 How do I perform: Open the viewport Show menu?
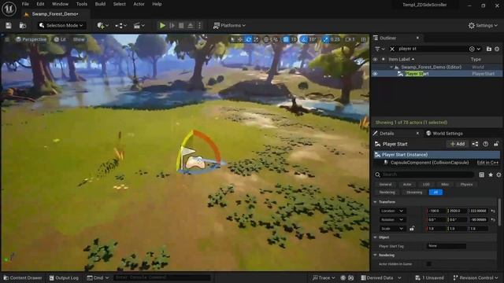[79, 39]
